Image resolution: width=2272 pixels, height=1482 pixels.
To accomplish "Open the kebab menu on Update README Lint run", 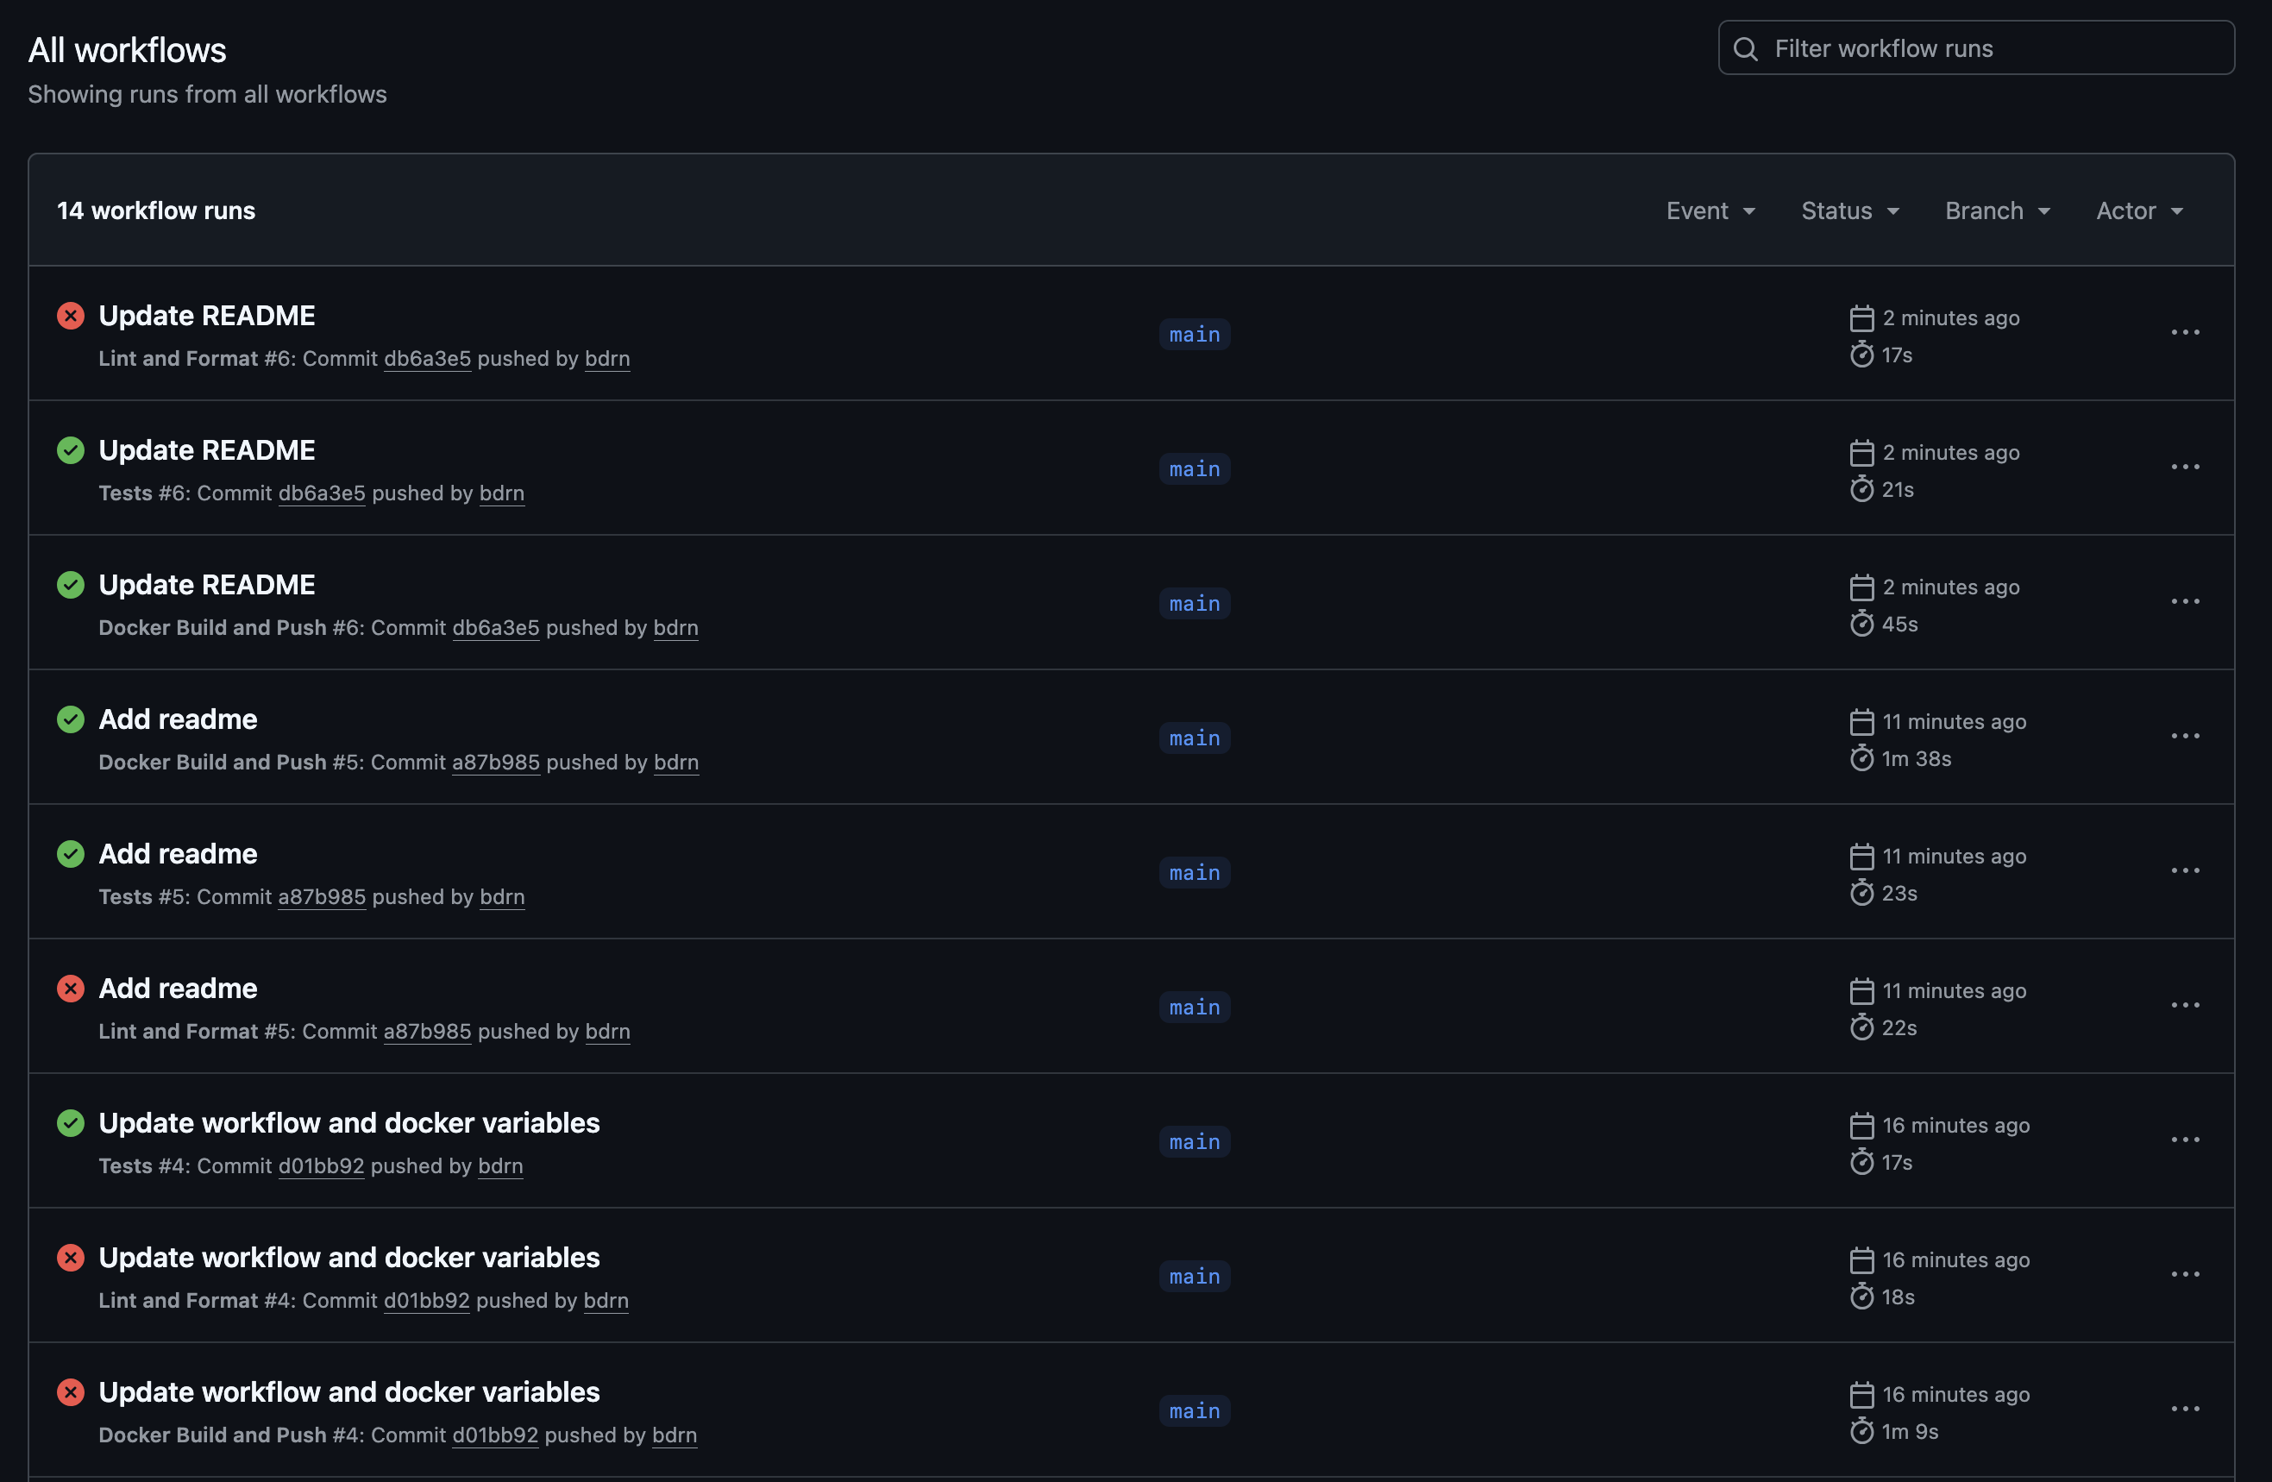I will pos(2186,331).
